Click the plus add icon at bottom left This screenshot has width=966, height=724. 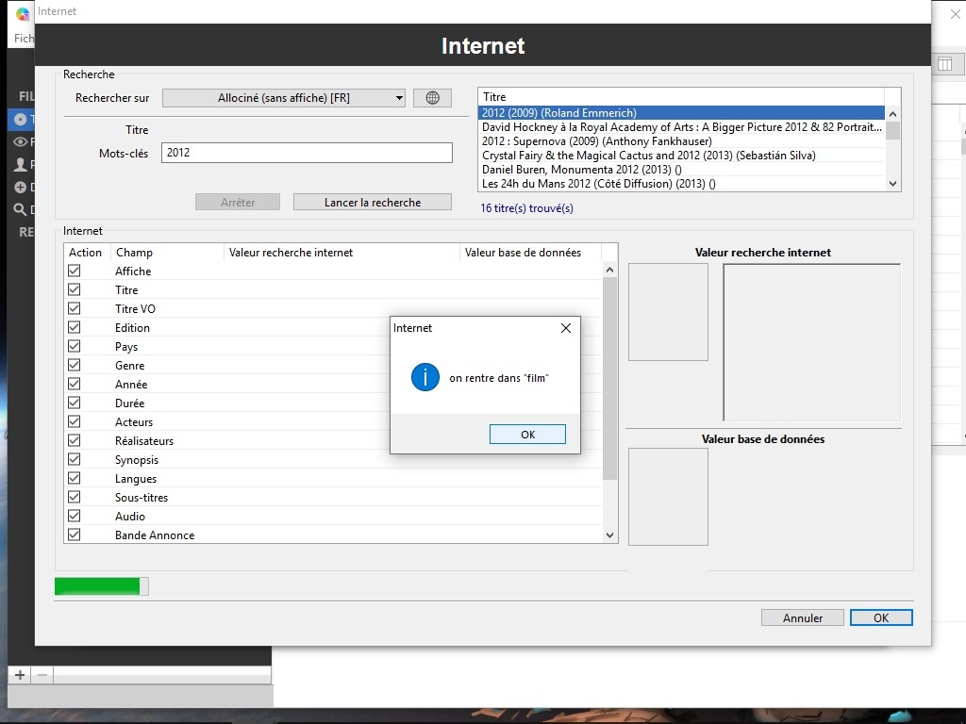(20, 675)
